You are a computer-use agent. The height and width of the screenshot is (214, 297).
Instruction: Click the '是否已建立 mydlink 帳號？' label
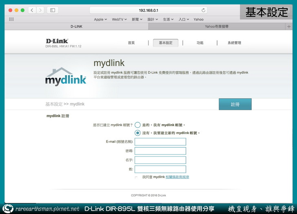pyautogui.click(x=113, y=125)
